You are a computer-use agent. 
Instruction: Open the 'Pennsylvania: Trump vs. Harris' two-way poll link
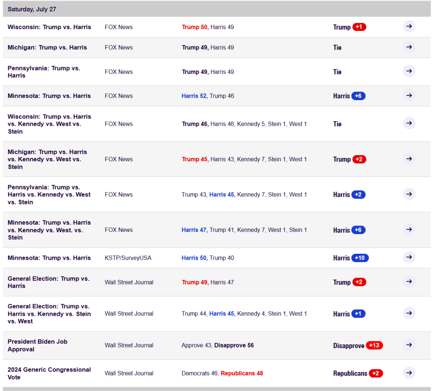[44, 72]
